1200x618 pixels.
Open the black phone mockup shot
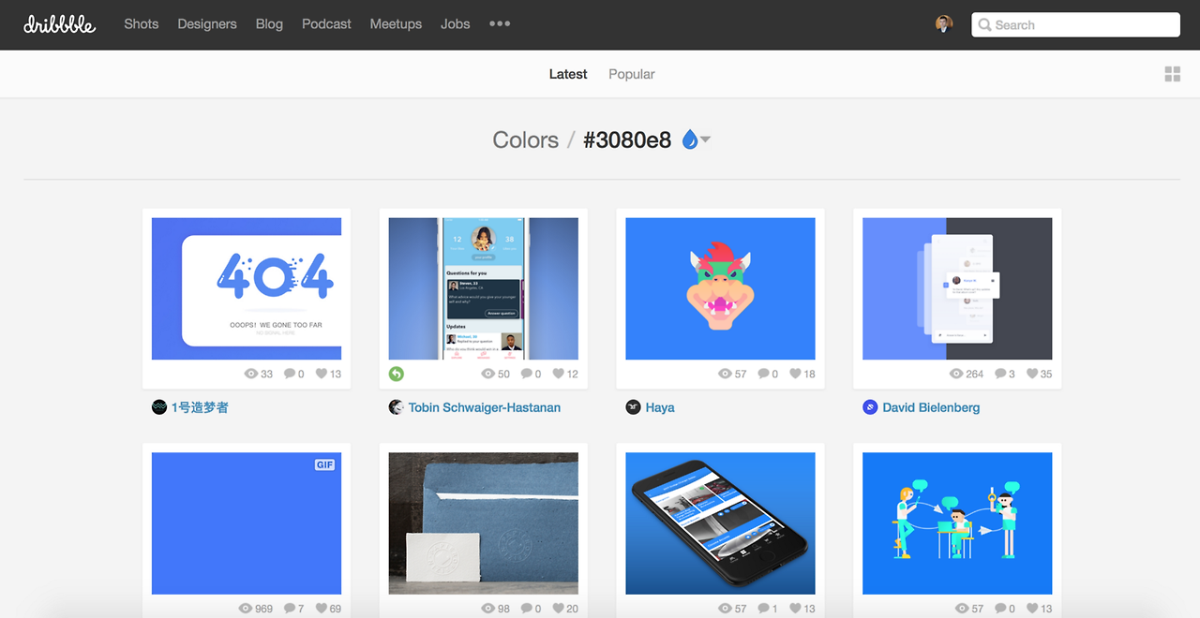coord(720,523)
